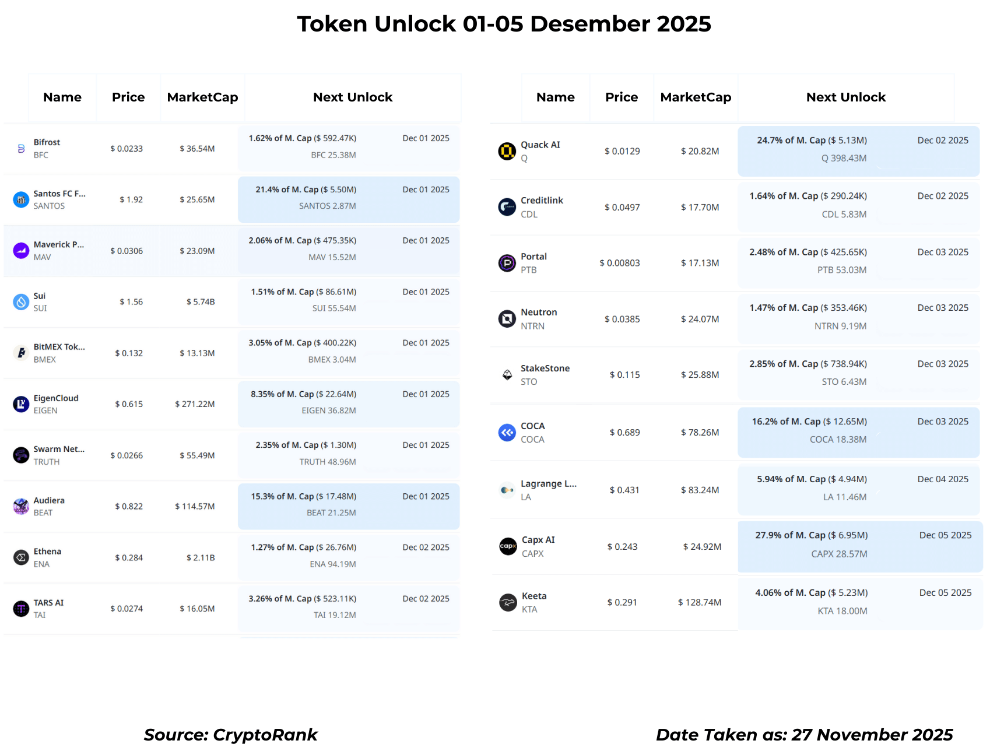
Task: Click the Sui token logo
Action: click(x=21, y=302)
